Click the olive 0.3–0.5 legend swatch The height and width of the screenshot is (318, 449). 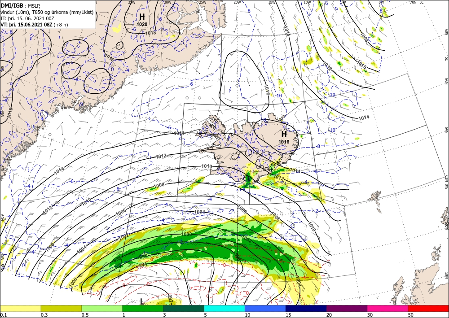click(x=61, y=308)
